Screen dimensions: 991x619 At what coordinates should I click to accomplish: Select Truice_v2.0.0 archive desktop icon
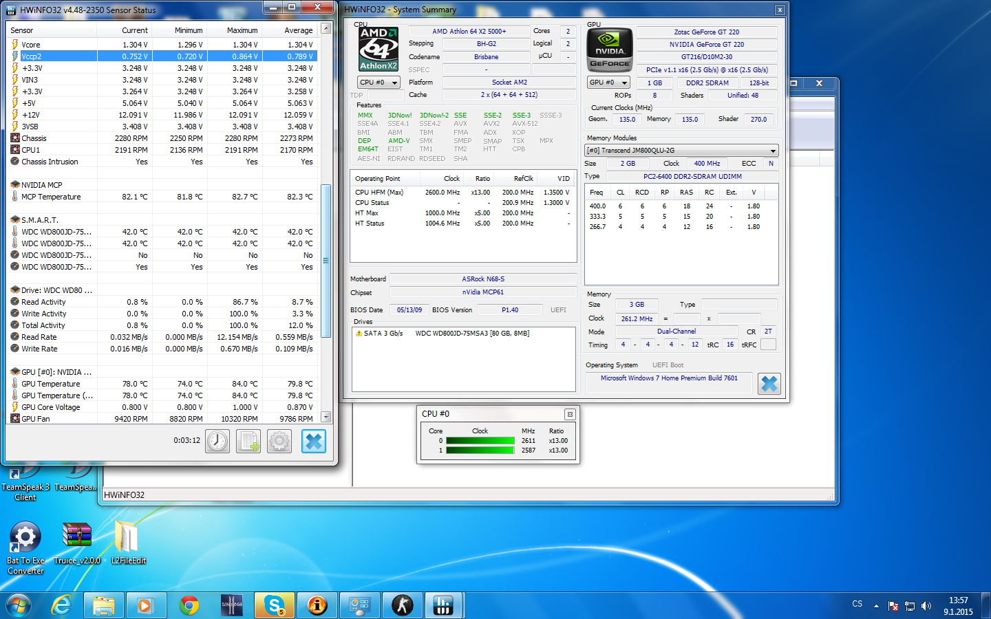[x=77, y=543]
